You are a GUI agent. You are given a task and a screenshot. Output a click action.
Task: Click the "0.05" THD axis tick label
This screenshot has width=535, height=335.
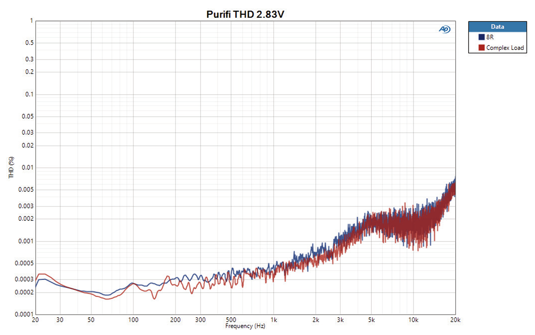coord(28,116)
